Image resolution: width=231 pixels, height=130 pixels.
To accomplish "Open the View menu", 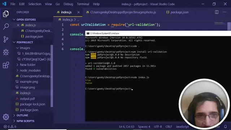I will (48, 4).
